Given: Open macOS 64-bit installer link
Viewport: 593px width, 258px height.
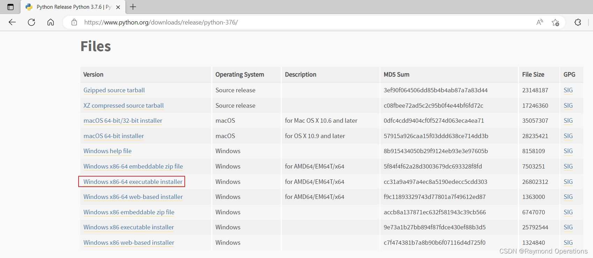Looking at the screenshot, I should click(x=114, y=136).
